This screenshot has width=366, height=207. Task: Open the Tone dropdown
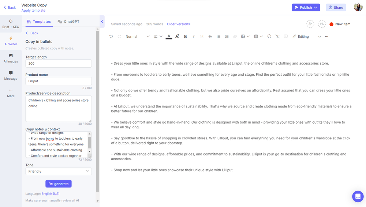(x=59, y=171)
